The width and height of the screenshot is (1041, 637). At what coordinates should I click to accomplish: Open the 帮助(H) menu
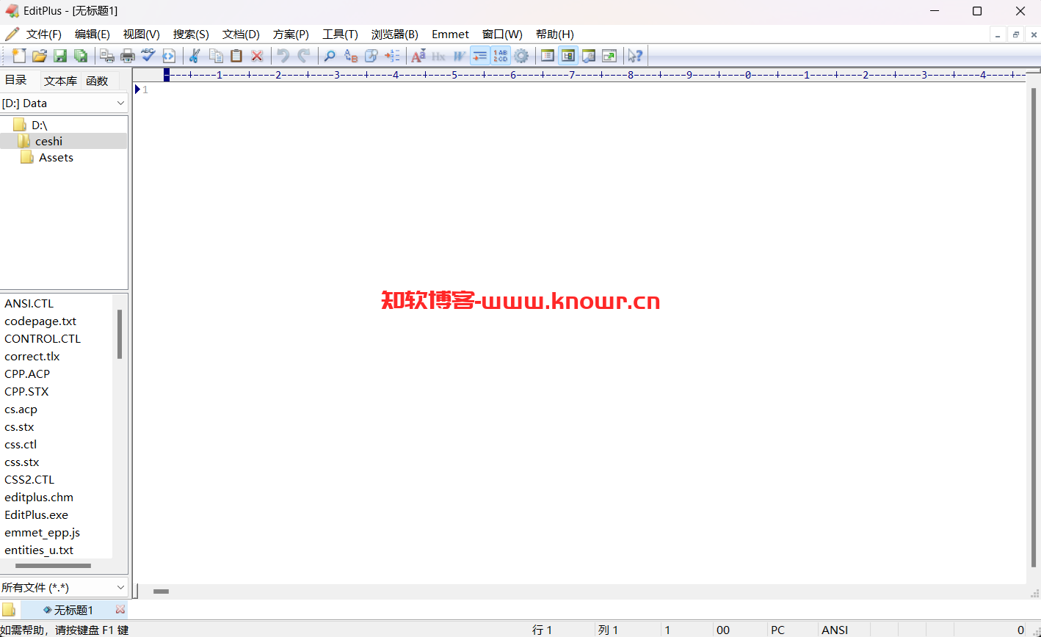(555, 34)
